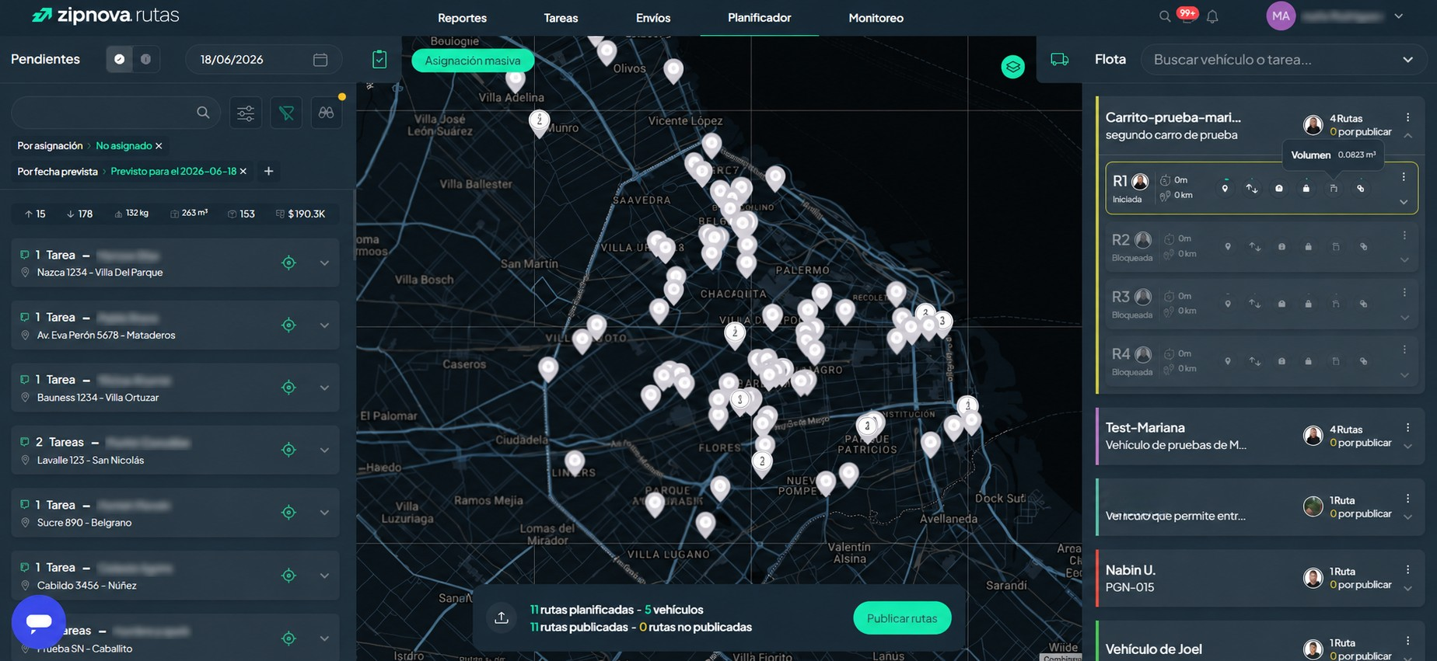The image size is (1437, 661).
Task: Remove the Previsto para el 2026-06-18 filter
Action: (x=243, y=171)
